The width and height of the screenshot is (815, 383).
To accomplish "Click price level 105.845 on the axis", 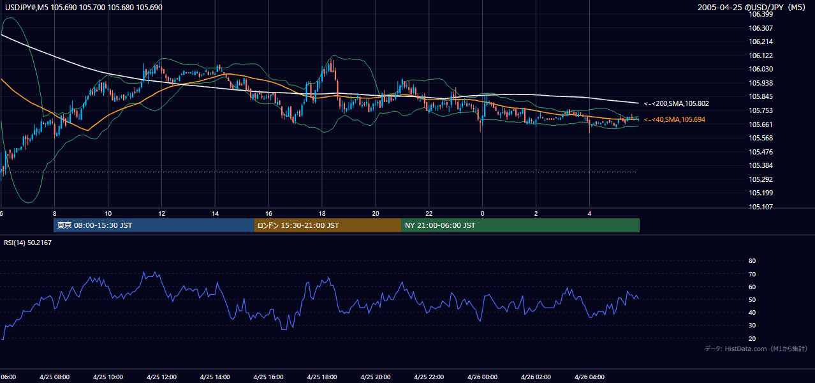I will click(761, 97).
